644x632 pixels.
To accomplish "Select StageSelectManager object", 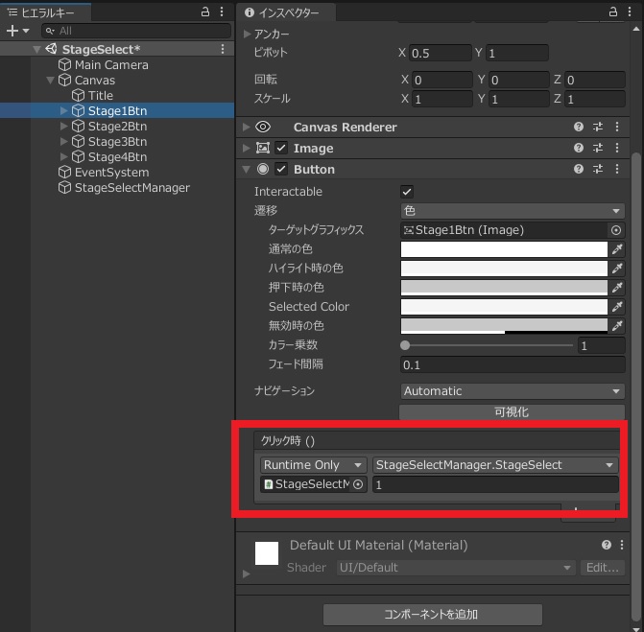I will [131, 188].
